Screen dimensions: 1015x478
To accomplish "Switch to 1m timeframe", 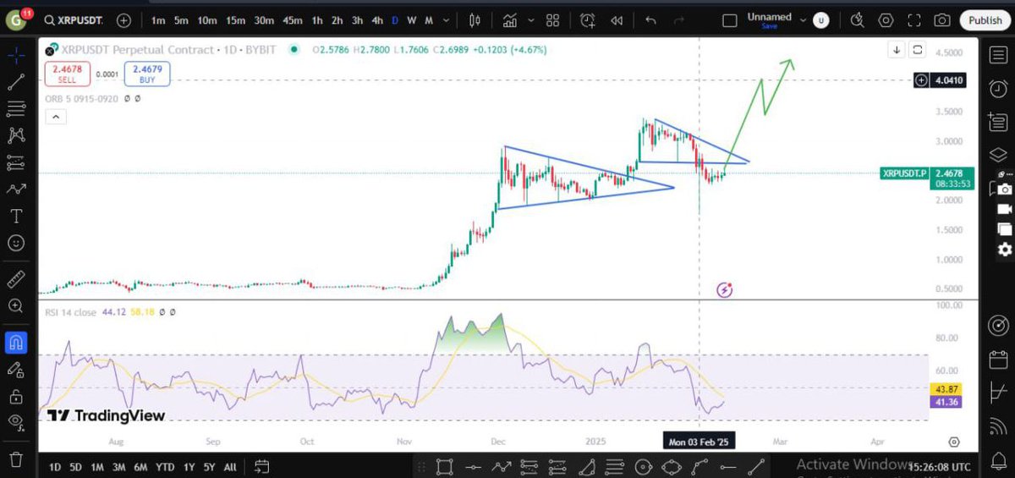I will pos(158,20).
